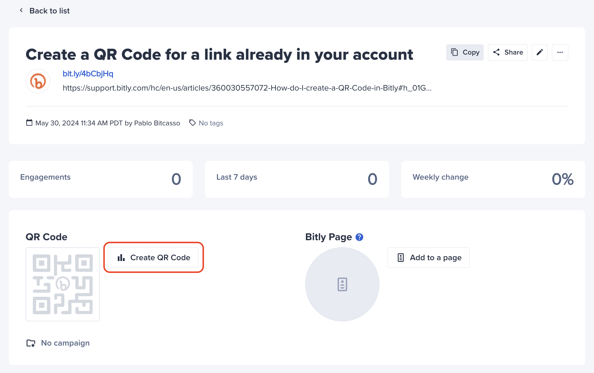Open the Bitly Page help question mark
594x373 pixels.
(x=359, y=237)
